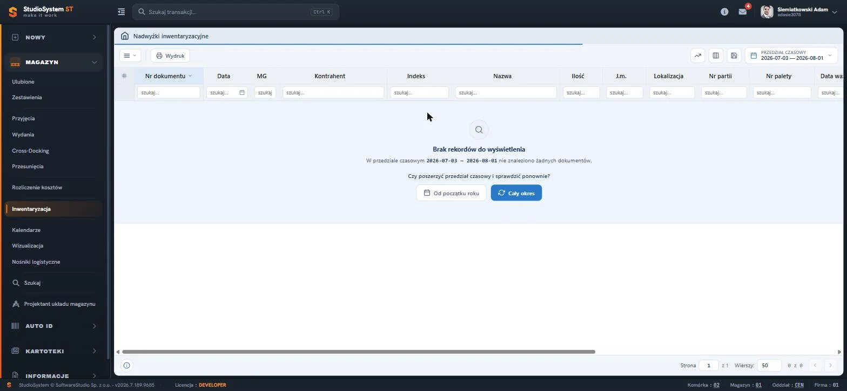
Task: Collapse the MAGAZYN menu section
Action: [x=53, y=63]
